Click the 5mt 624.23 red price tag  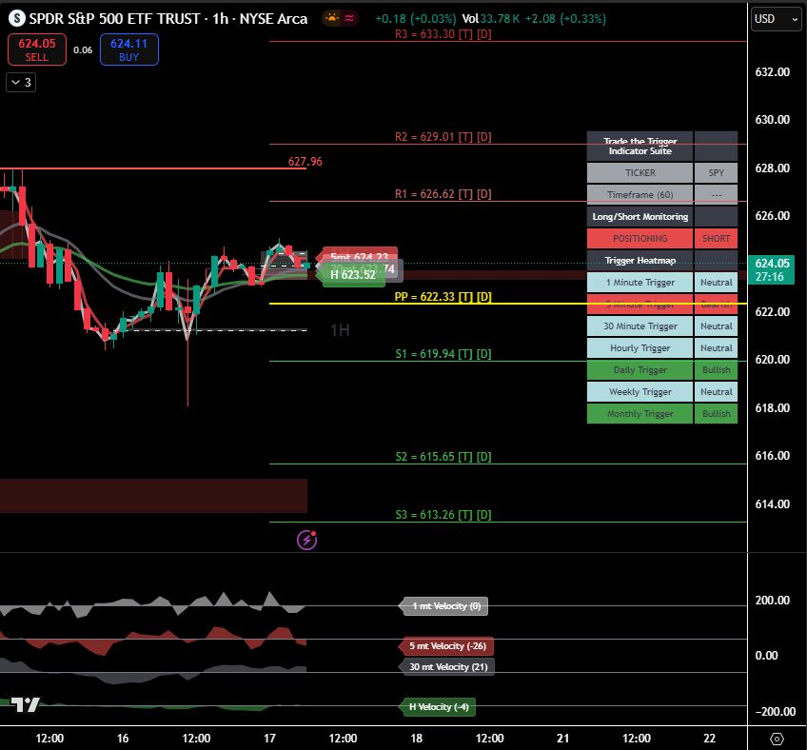coord(357,255)
